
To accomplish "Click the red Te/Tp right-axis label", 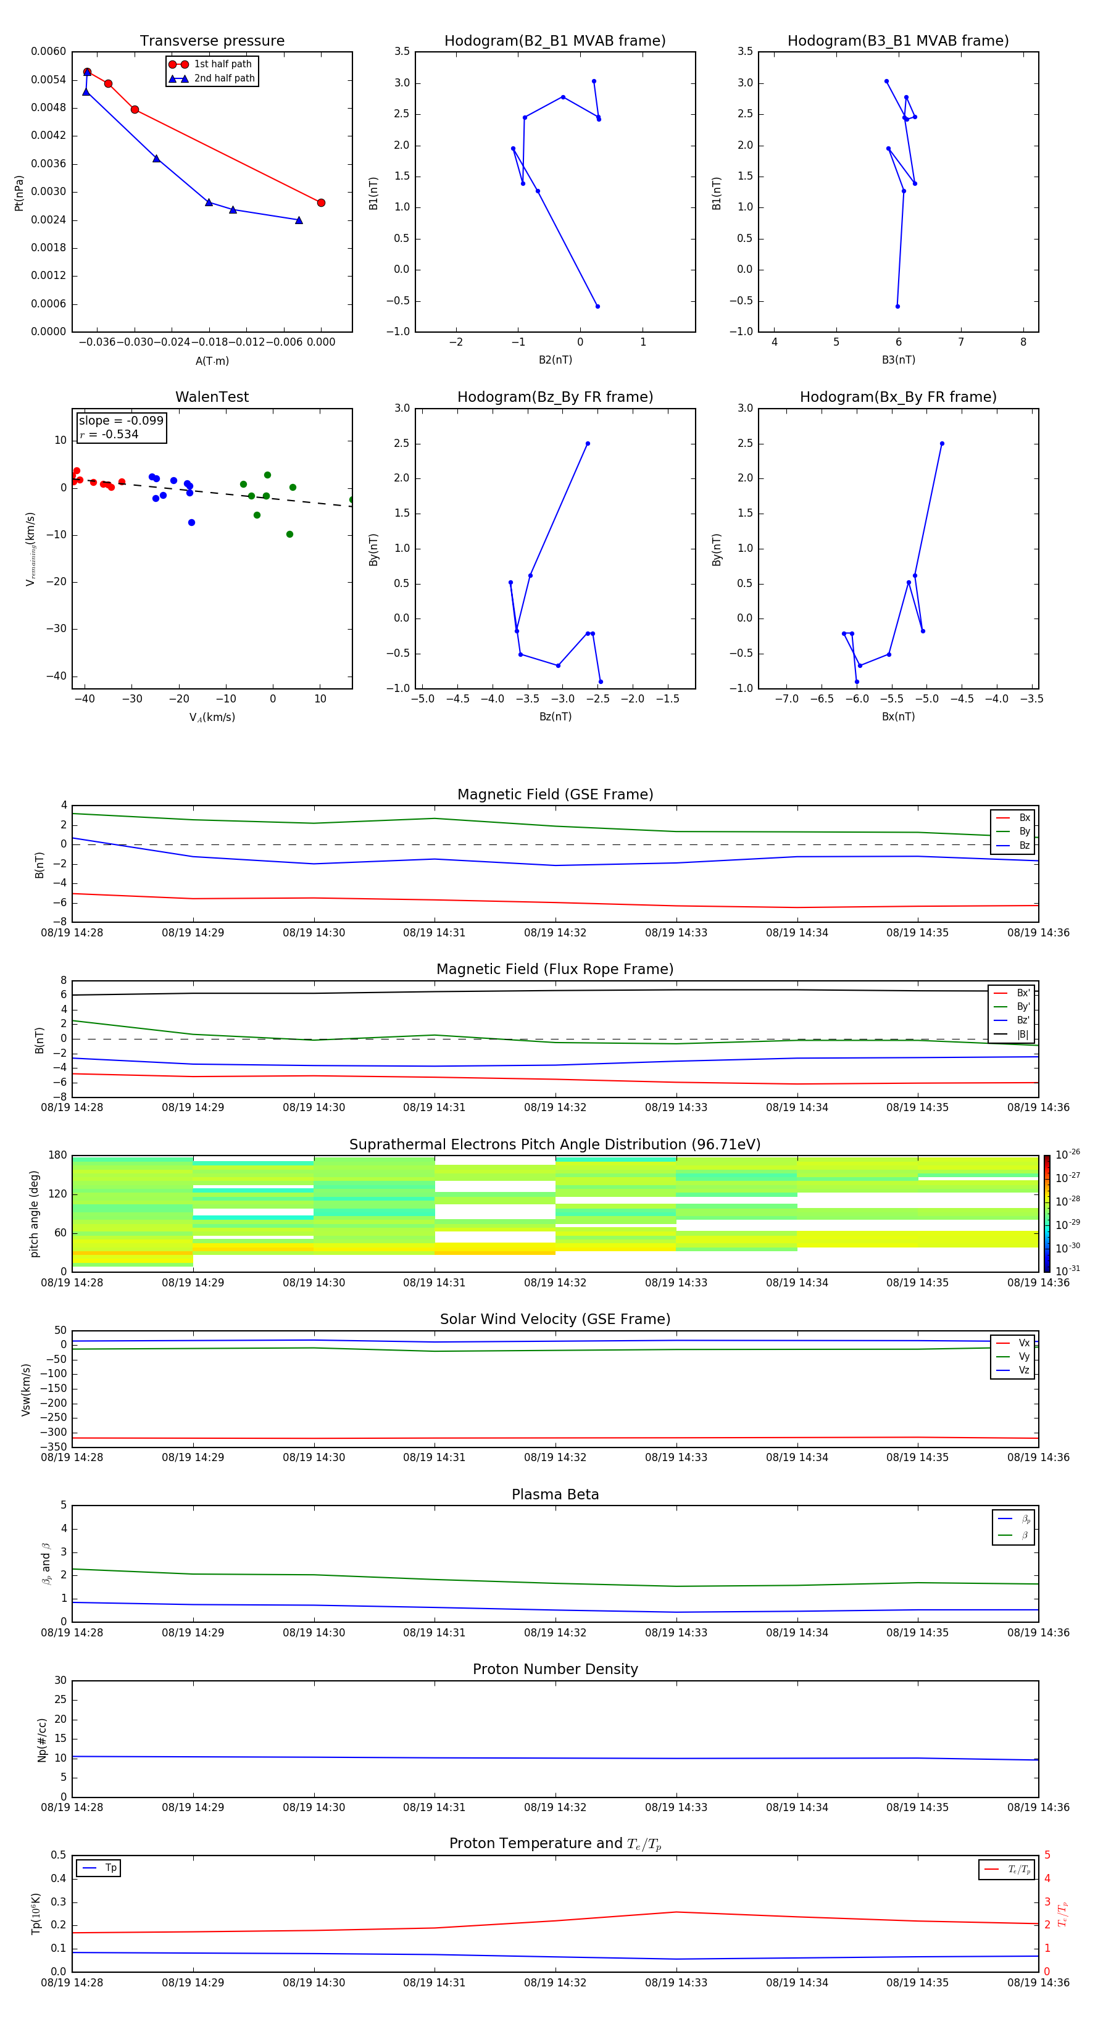I will (1063, 1914).
